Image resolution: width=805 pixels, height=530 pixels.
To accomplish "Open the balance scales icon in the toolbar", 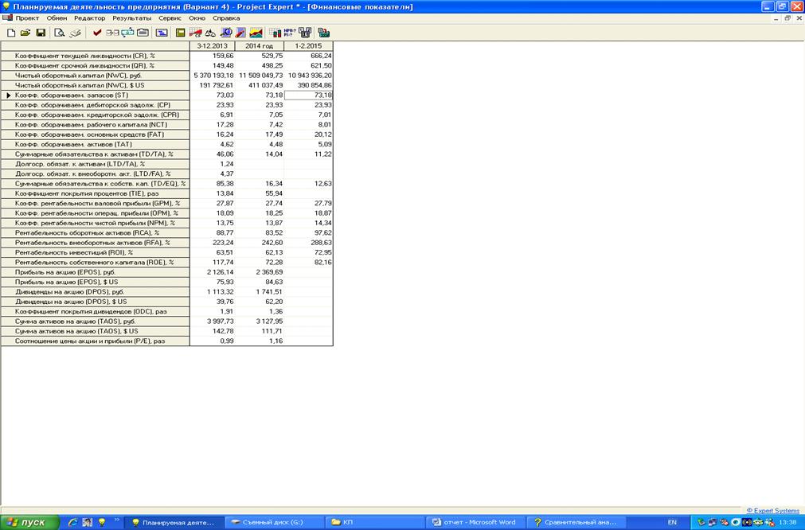I will click(210, 33).
